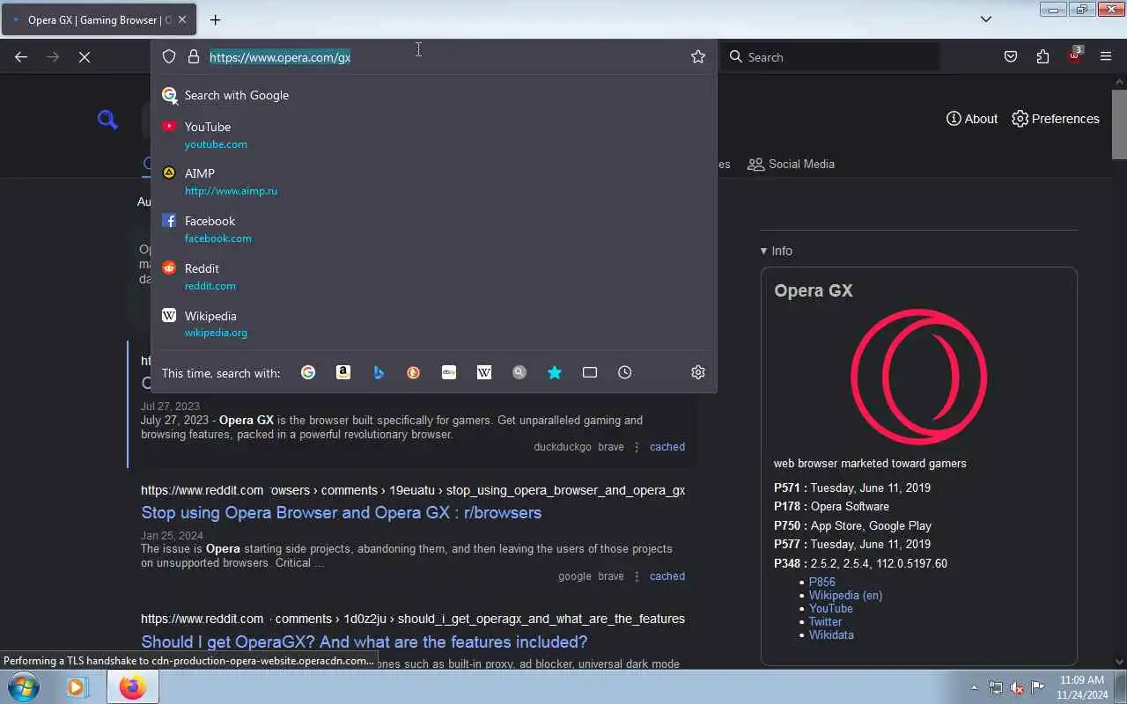Click the toolbar Search box
The height and width of the screenshot is (704, 1127).
831,57
